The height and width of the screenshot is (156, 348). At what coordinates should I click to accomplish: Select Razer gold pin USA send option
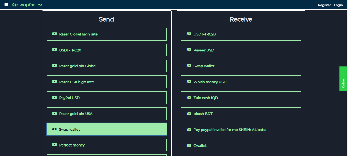click(106, 113)
